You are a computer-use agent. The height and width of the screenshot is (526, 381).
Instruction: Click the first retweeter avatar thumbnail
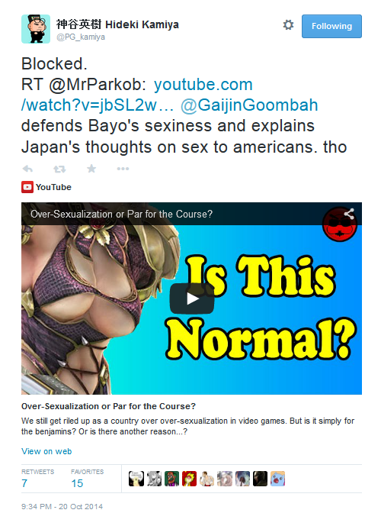136,479
